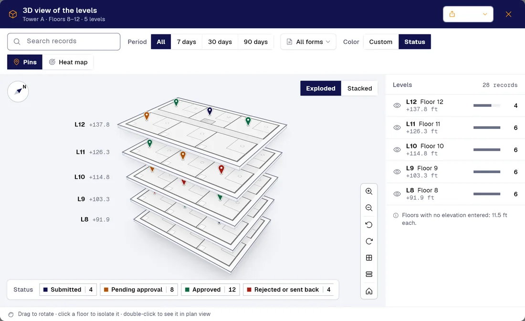525x321 pixels.
Task: Hide the L11 Floor 11 level
Action: click(397, 127)
